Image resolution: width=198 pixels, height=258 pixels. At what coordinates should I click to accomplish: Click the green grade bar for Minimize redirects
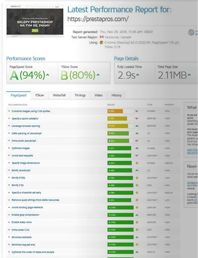[x=120, y=237]
